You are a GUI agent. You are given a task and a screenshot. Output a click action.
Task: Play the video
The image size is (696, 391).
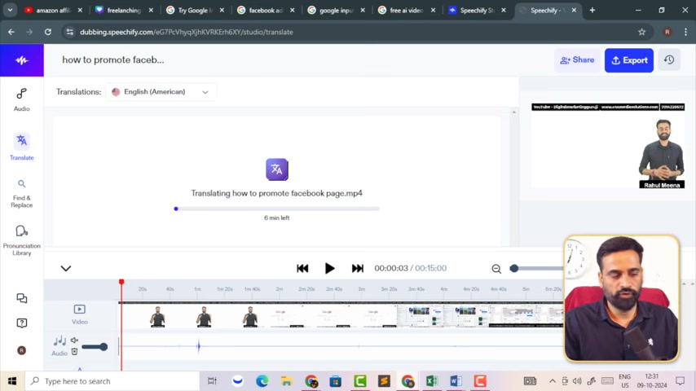click(329, 268)
